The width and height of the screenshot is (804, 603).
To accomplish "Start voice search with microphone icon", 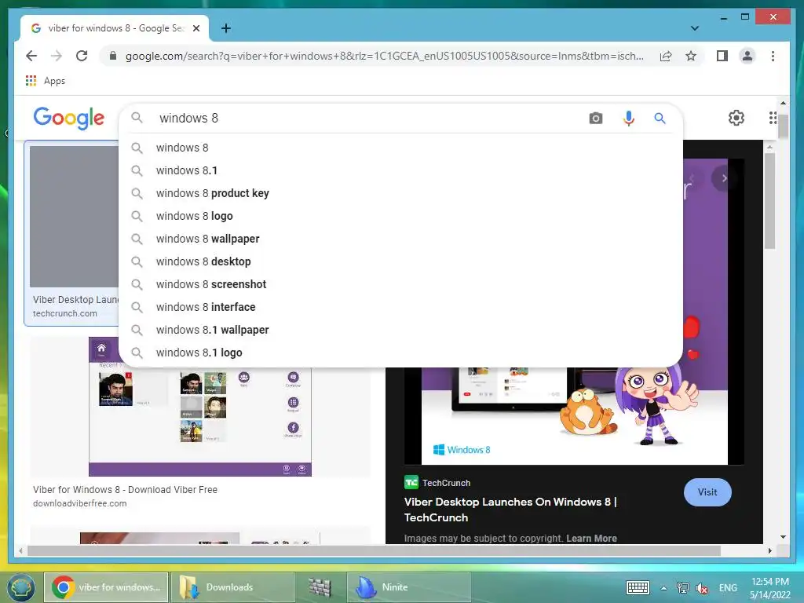I will (x=629, y=119).
